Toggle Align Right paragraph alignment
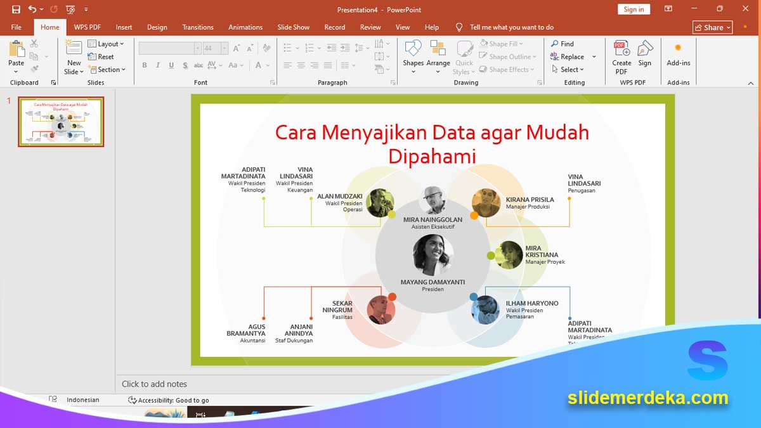Screen dimensions: 761x428 pyautogui.click(x=315, y=65)
